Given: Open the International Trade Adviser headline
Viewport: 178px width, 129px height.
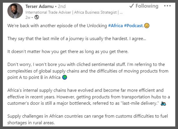Looking at the screenshot, I should click(x=74, y=12).
